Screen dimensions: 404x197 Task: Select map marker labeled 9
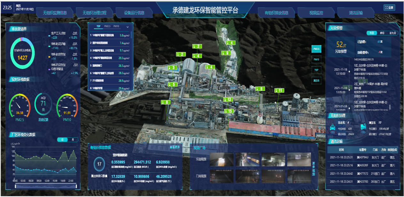click(225, 53)
